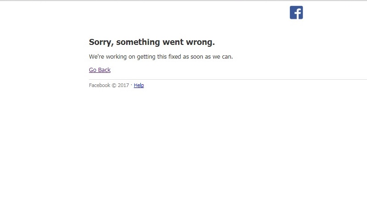
Task: Click the word "Sorry" in the heading
Action: coord(101,42)
